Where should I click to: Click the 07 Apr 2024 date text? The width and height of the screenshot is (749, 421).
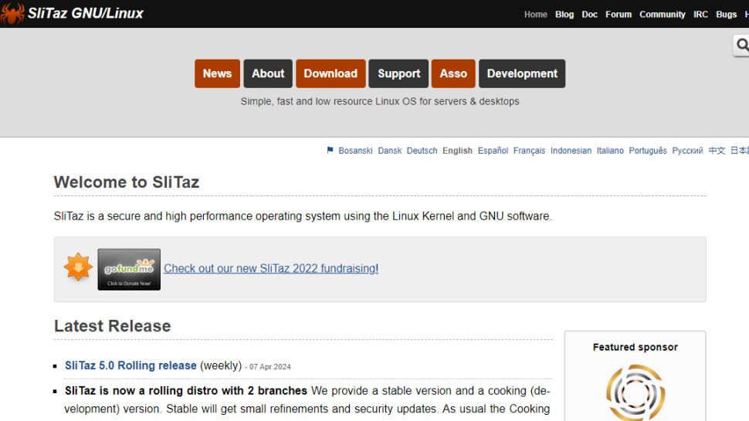270,366
